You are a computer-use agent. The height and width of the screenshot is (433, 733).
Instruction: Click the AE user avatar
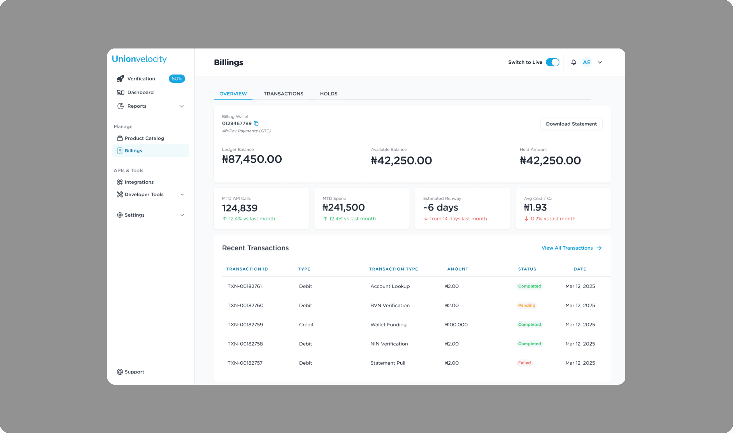coord(587,62)
